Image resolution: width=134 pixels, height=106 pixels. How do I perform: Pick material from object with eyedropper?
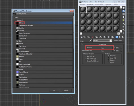(x=91, y=41)
